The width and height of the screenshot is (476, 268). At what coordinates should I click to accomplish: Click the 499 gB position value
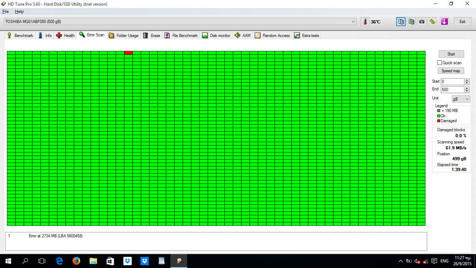459,159
